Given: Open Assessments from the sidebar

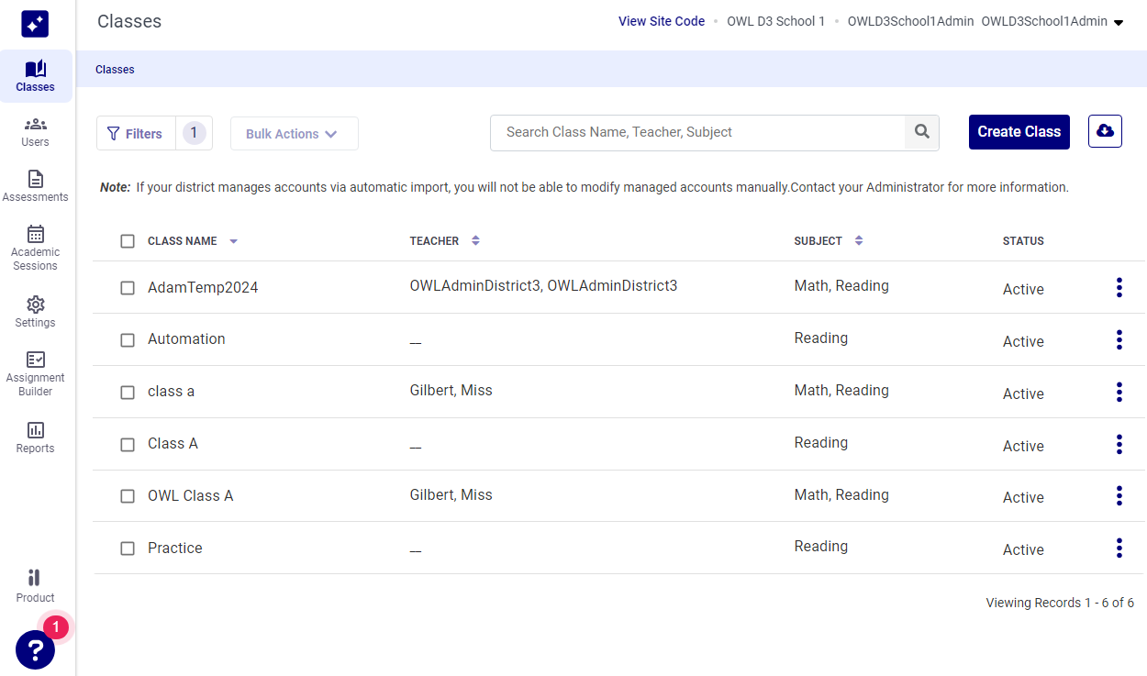Looking at the screenshot, I should point(35,186).
